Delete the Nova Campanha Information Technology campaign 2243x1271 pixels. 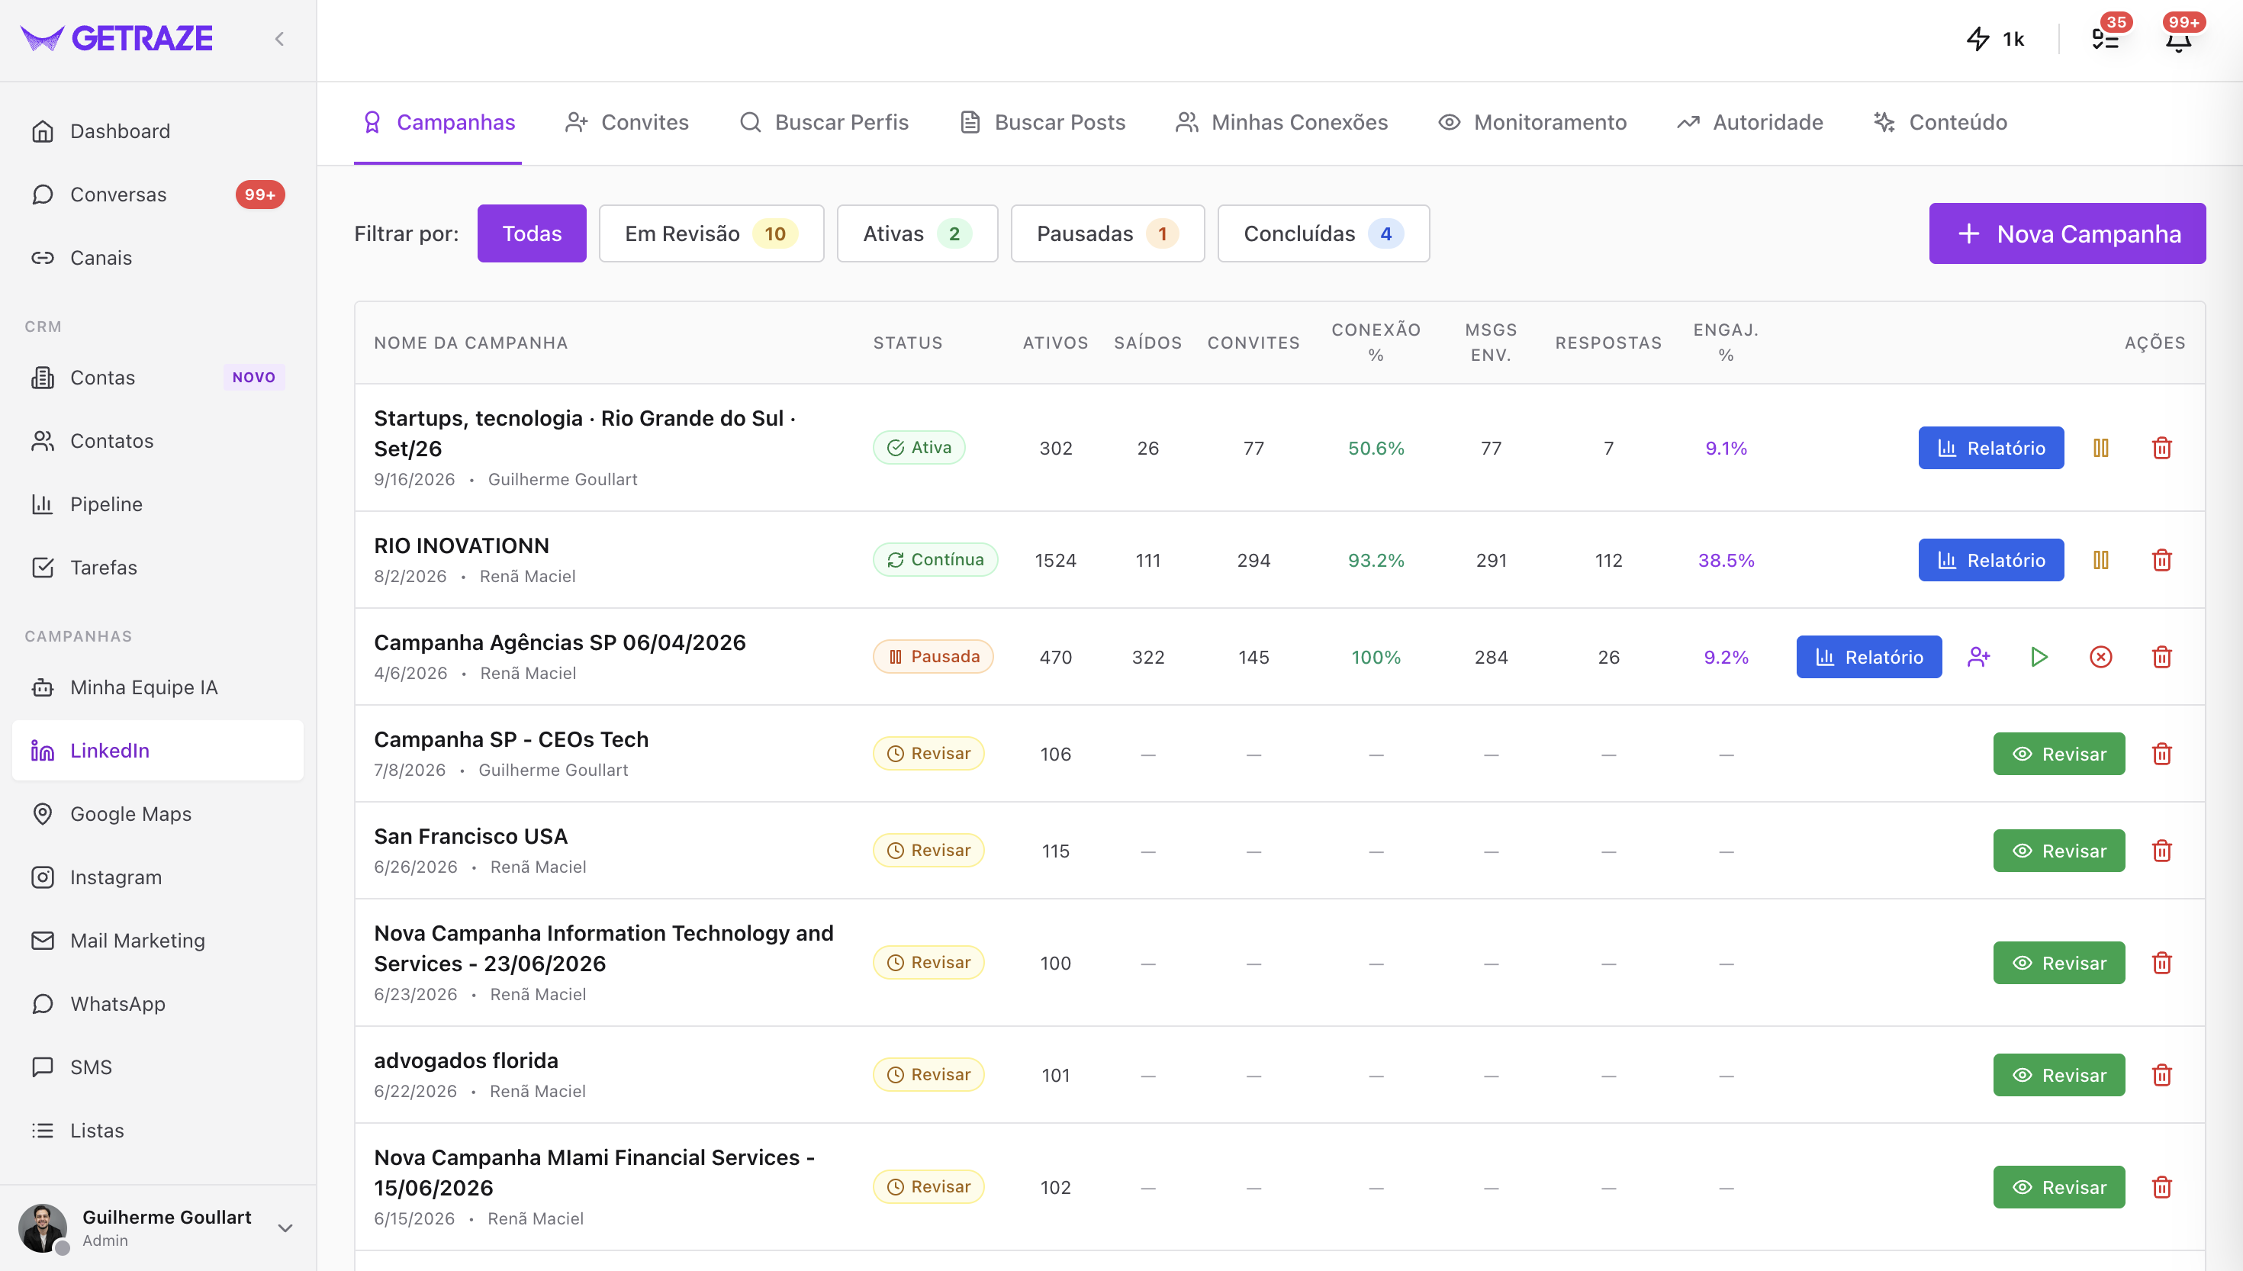point(2162,963)
